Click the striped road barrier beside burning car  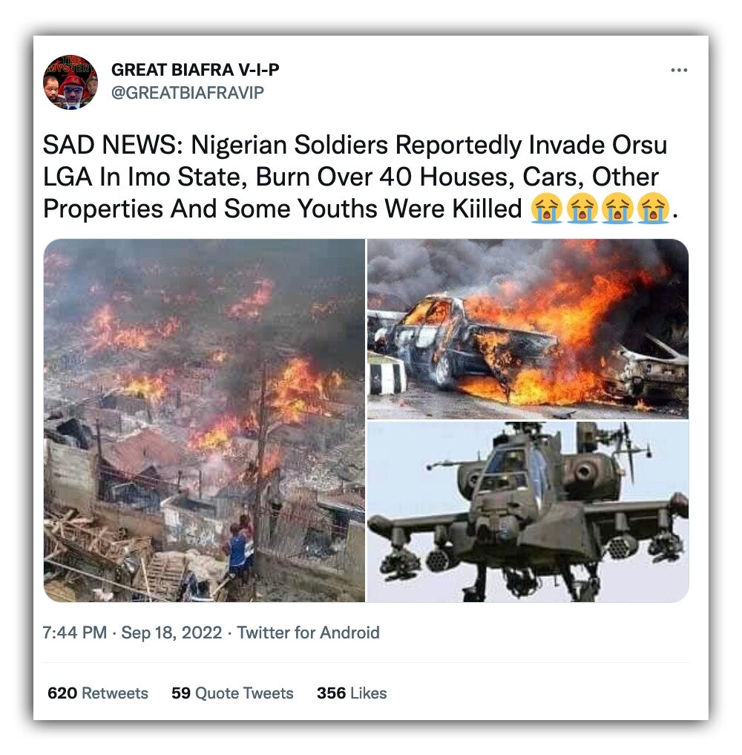[x=386, y=377]
